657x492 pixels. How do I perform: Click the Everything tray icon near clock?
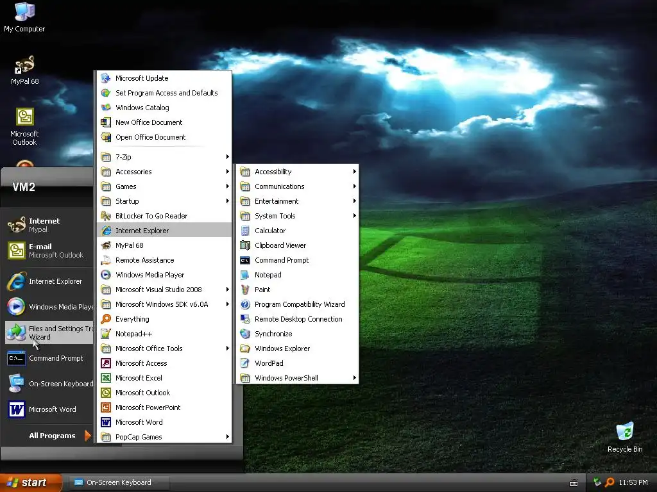(610, 482)
